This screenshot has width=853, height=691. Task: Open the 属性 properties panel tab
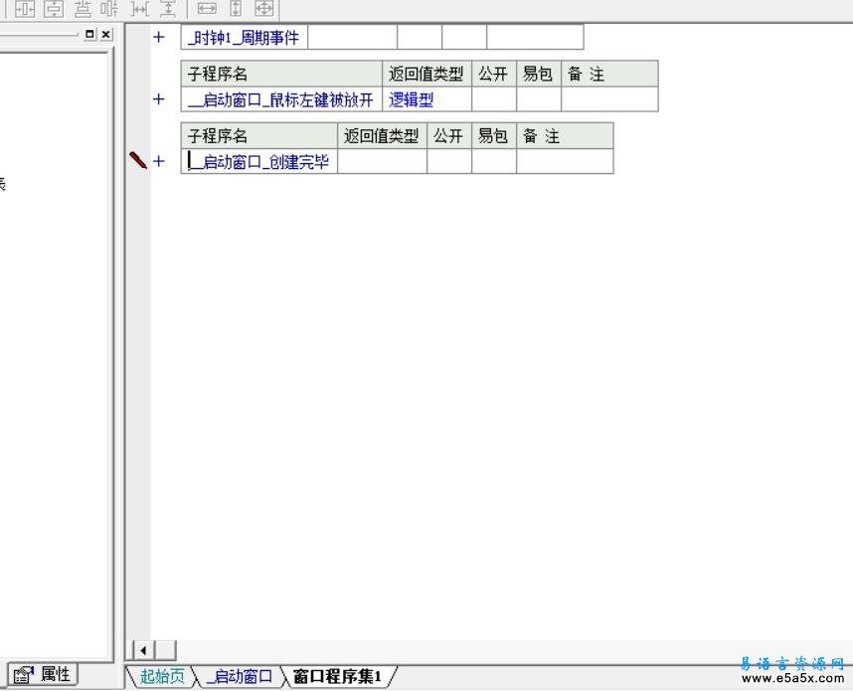click(44, 675)
